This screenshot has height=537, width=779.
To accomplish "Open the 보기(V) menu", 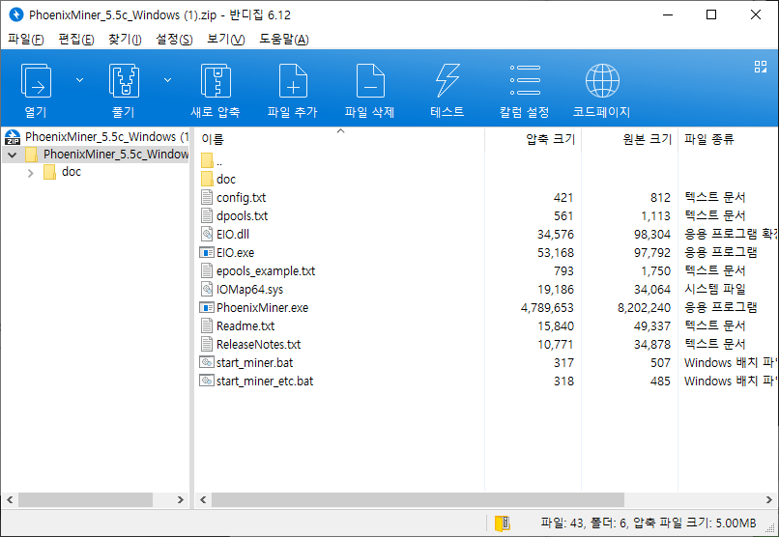I will pyautogui.click(x=225, y=40).
